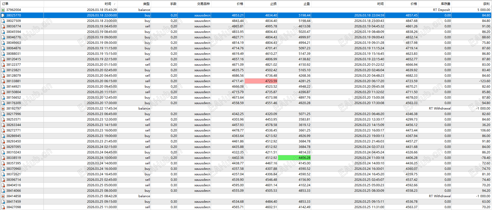492x210 pixels.
Task: Click the trade icon of ticket 38253571
Action: [x=3, y=119]
